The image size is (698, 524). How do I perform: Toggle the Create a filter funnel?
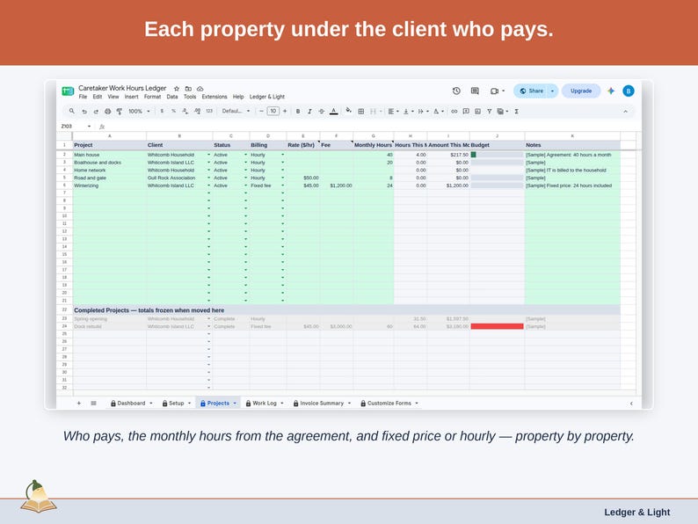(490, 112)
